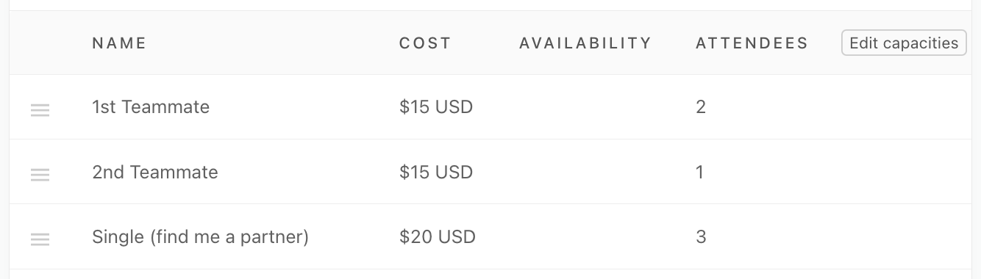Select the $20 USD cost for Single ticket
Screen dimensions: 981x279
click(438, 237)
